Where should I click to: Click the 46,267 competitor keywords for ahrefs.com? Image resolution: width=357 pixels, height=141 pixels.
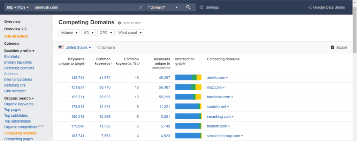coord(165,78)
